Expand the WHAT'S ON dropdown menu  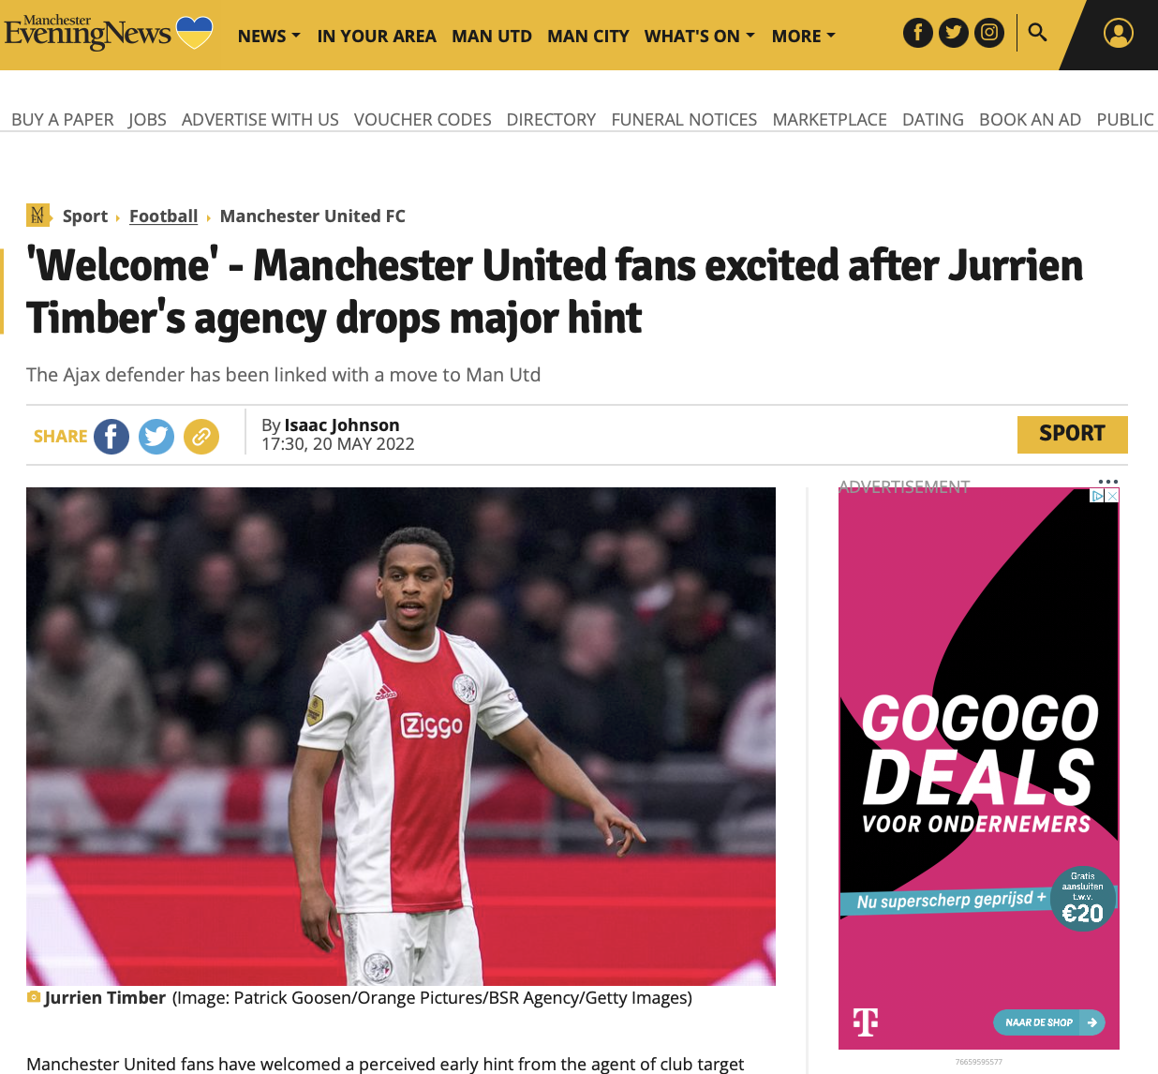tap(699, 36)
